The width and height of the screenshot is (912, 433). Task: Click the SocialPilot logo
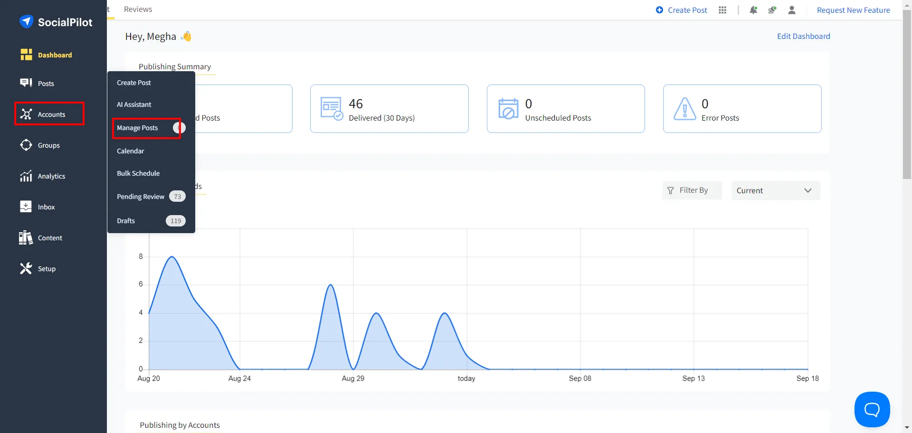pos(56,21)
